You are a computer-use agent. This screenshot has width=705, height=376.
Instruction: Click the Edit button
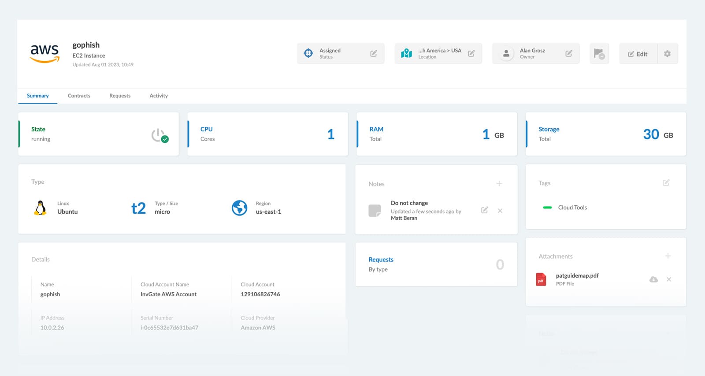[638, 54]
